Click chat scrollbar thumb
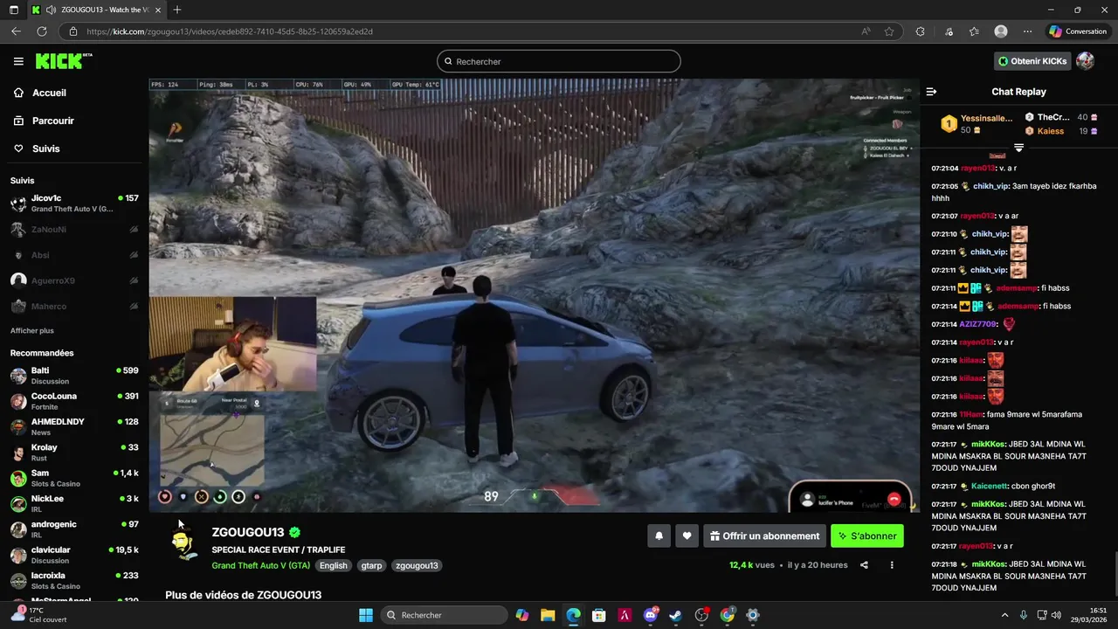Screen dimensions: 1118x629 pyautogui.click(x=1115, y=573)
